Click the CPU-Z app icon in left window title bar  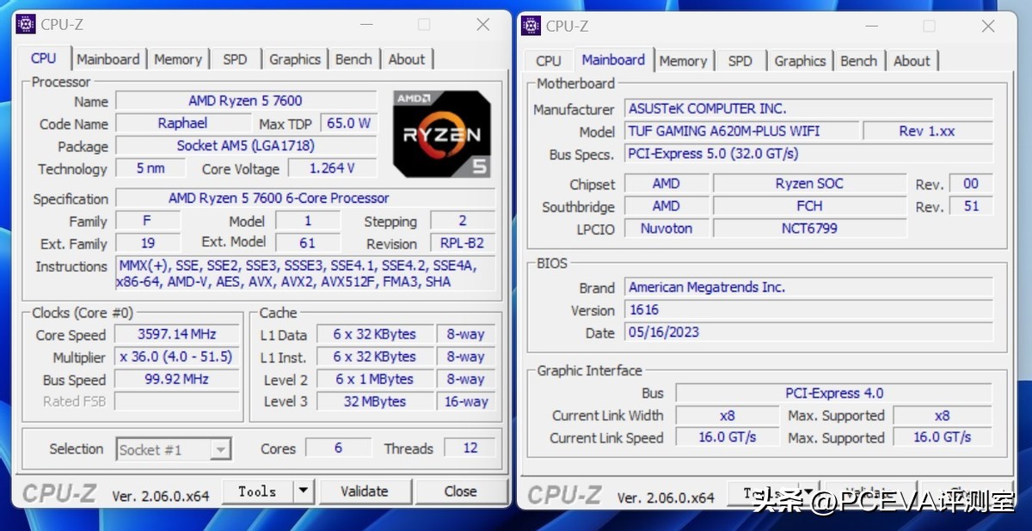pos(26,24)
